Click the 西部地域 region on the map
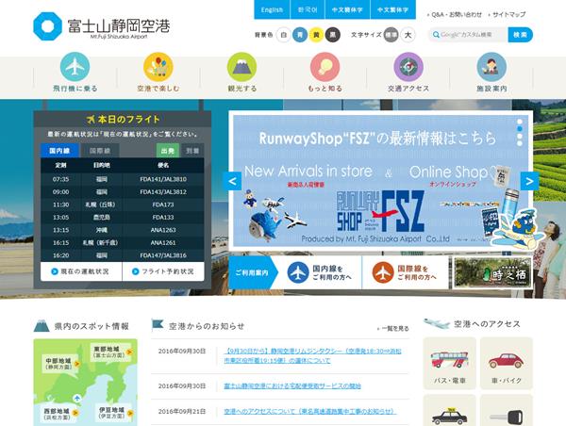The width and height of the screenshot is (566, 426). [60, 414]
